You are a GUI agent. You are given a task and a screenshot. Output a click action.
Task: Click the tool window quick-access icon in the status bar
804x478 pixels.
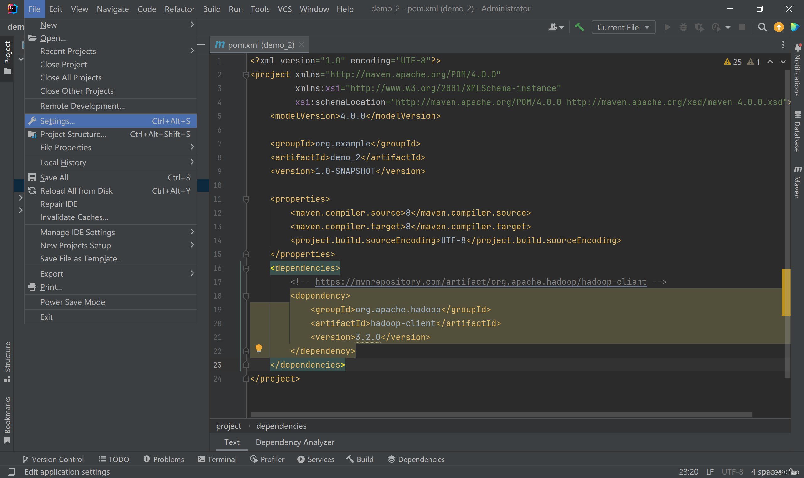(x=11, y=472)
